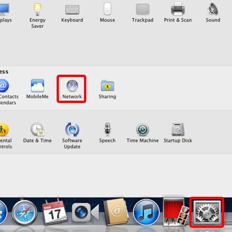Click System Preferences gear in the Dock
The width and height of the screenshot is (232, 232).
(207, 213)
